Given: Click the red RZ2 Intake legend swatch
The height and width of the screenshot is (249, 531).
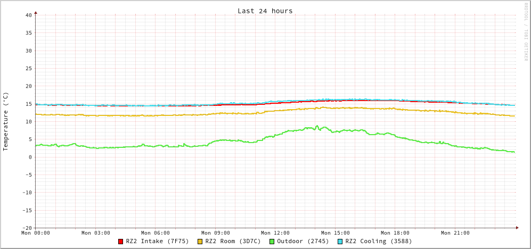Looking at the screenshot, I should 121,242.
